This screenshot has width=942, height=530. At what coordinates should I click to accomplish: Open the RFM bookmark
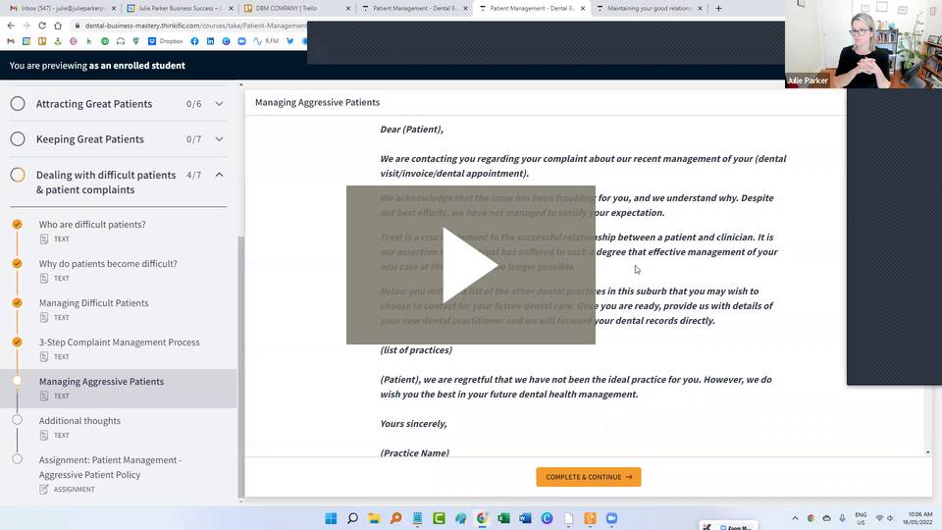(x=266, y=41)
